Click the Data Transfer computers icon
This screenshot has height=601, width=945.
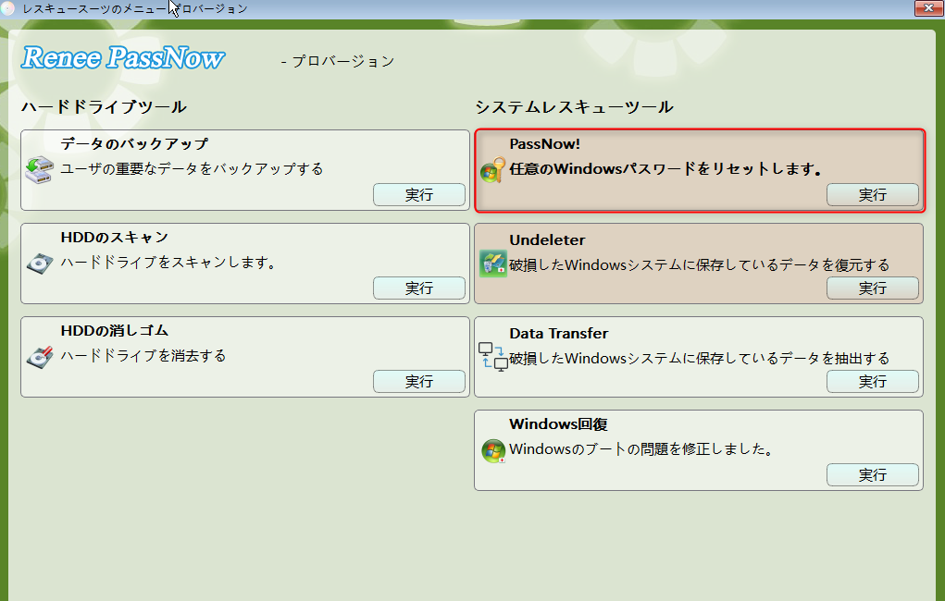(493, 357)
